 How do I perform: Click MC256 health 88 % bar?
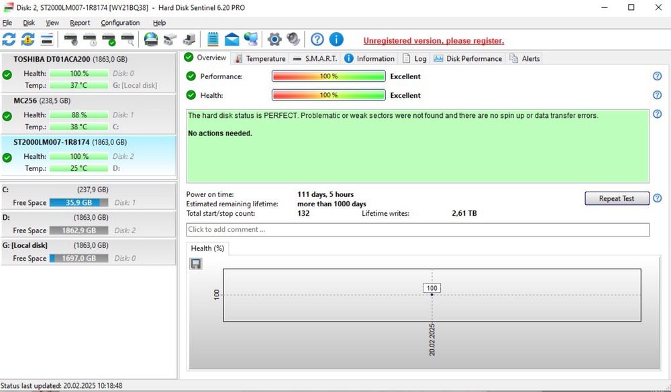click(x=79, y=115)
